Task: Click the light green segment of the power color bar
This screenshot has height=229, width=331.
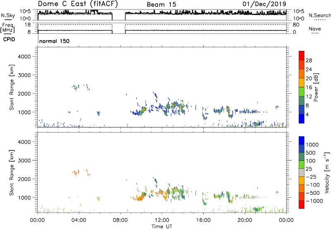Action: pos(302,92)
